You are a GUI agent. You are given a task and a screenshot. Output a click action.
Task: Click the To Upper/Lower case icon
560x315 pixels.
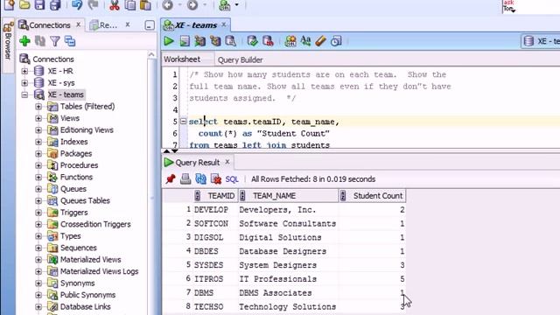click(305, 41)
